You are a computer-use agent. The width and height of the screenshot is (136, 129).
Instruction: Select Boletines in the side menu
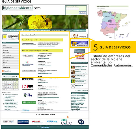10,60
